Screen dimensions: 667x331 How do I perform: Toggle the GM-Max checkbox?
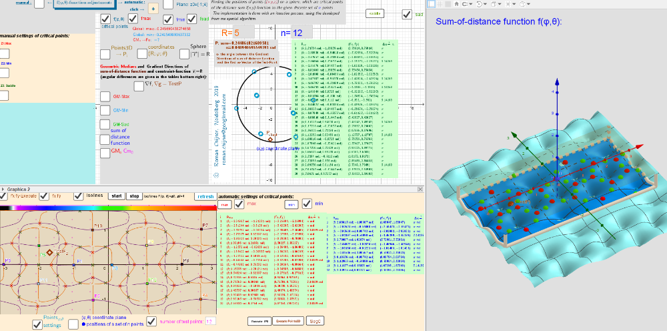(105, 97)
